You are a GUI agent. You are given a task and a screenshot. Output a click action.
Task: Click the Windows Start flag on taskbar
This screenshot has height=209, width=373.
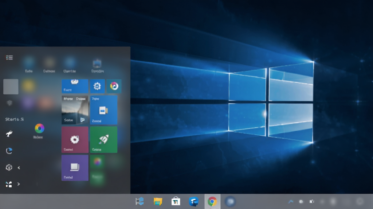[140, 201]
